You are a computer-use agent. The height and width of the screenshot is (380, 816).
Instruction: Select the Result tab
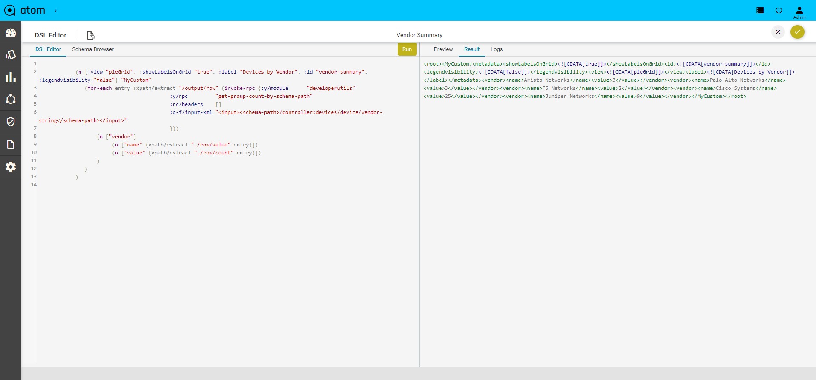tap(472, 49)
